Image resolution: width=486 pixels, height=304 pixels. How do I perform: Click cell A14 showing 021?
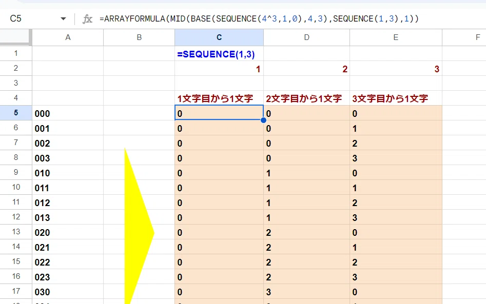[68, 247]
